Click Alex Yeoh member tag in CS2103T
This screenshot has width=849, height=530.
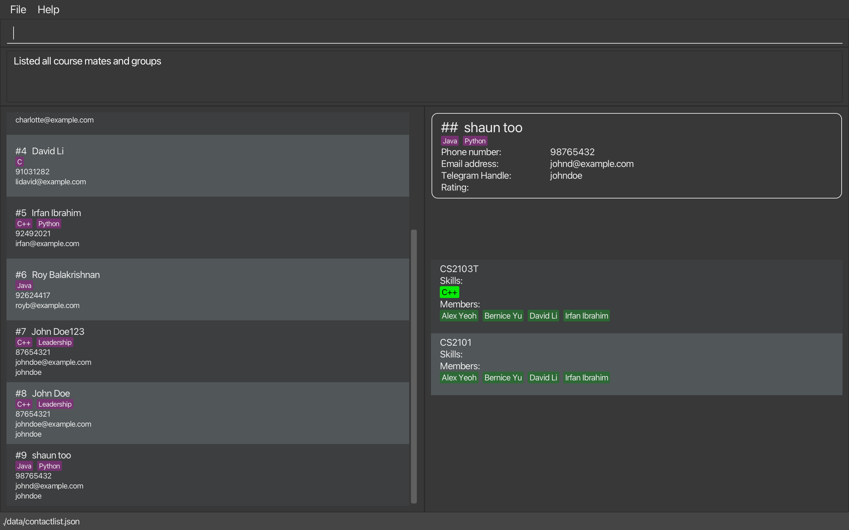(459, 316)
